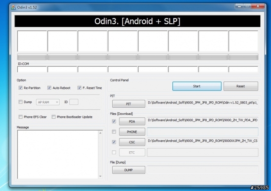Check the PHONE file checkbox
Viewport: 271px width, 191px height.
click(x=114, y=132)
